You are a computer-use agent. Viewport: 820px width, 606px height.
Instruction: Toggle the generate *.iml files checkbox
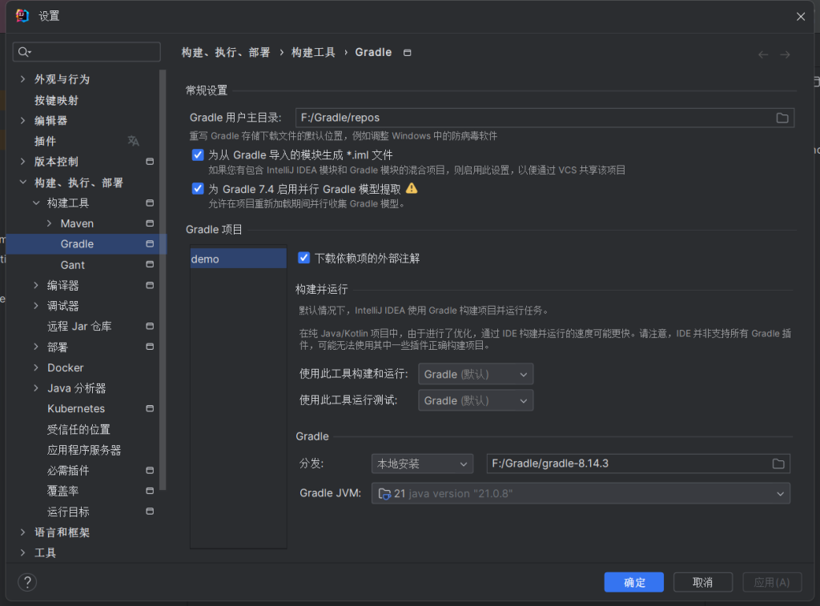198,155
